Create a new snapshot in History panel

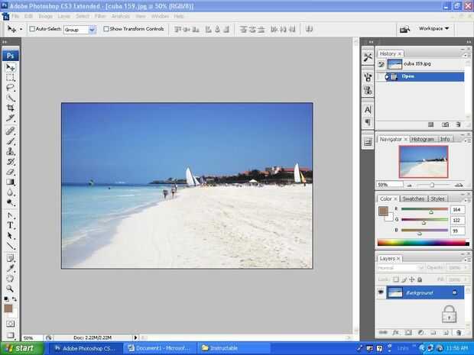[445, 124]
